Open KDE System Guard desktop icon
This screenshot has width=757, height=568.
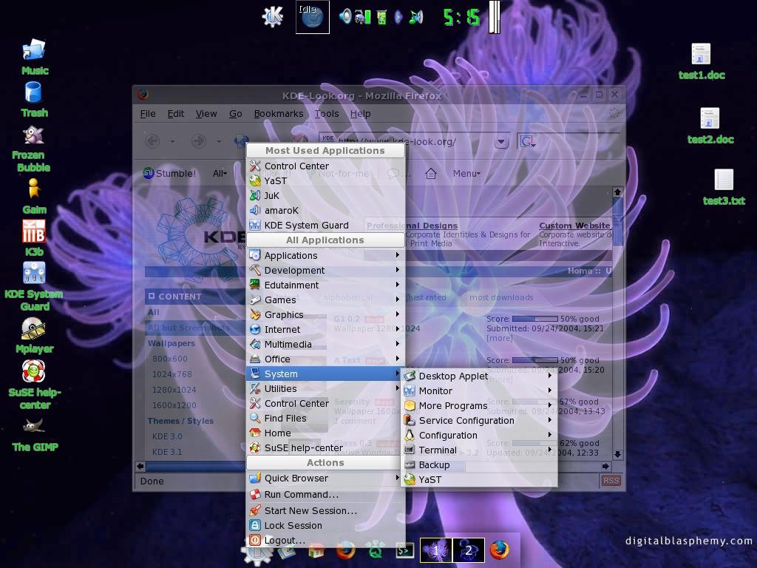pos(34,273)
